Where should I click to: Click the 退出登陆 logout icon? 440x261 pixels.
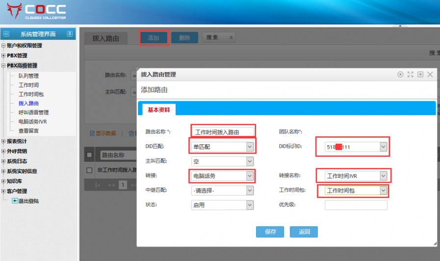15,201
